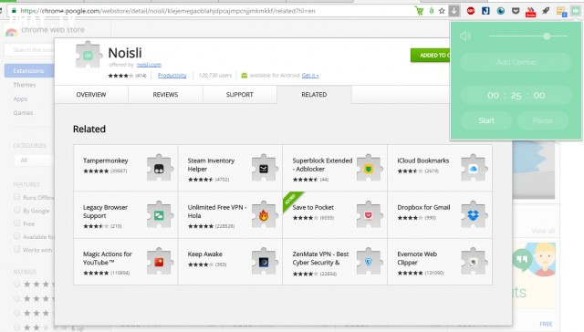Image resolution: width=584 pixels, height=332 pixels.
Task: Check the By Google feature filter
Action: point(16,210)
